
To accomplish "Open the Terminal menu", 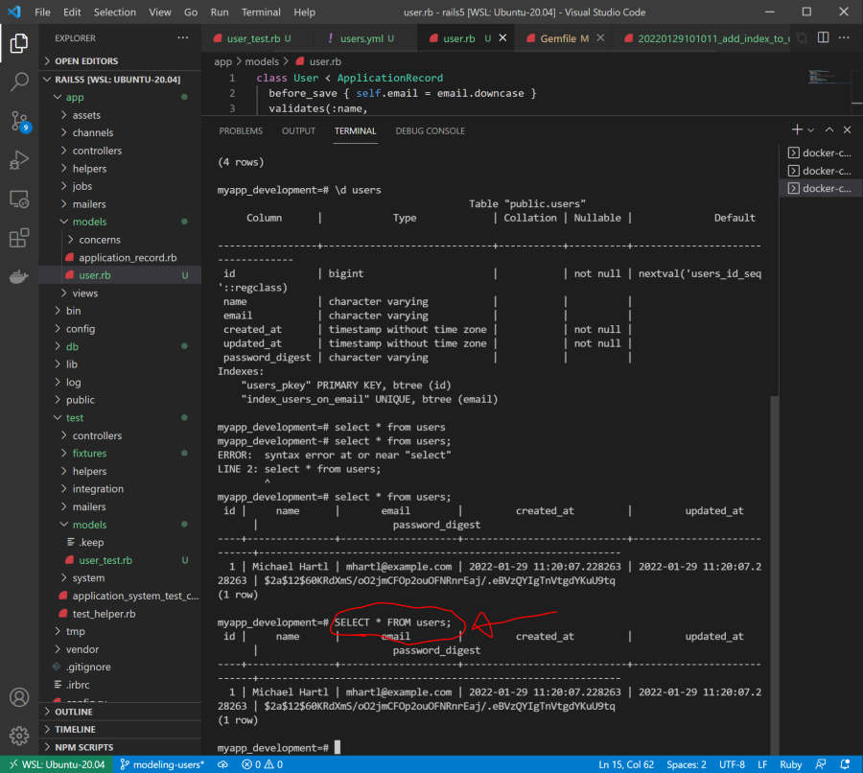I will [261, 12].
